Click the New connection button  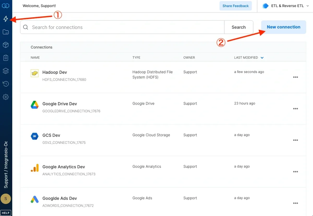coord(284,27)
